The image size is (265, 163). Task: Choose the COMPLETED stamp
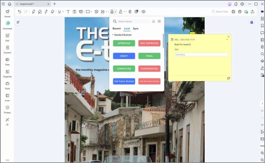(x=124, y=69)
